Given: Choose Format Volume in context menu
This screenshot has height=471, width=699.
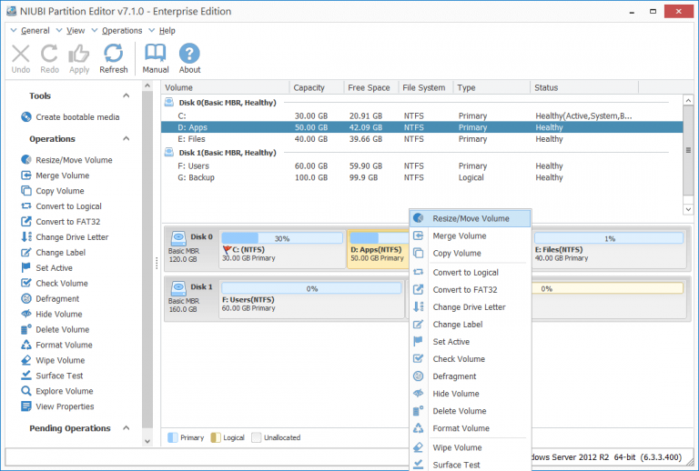Looking at the screenshot, I should (470, 428).
